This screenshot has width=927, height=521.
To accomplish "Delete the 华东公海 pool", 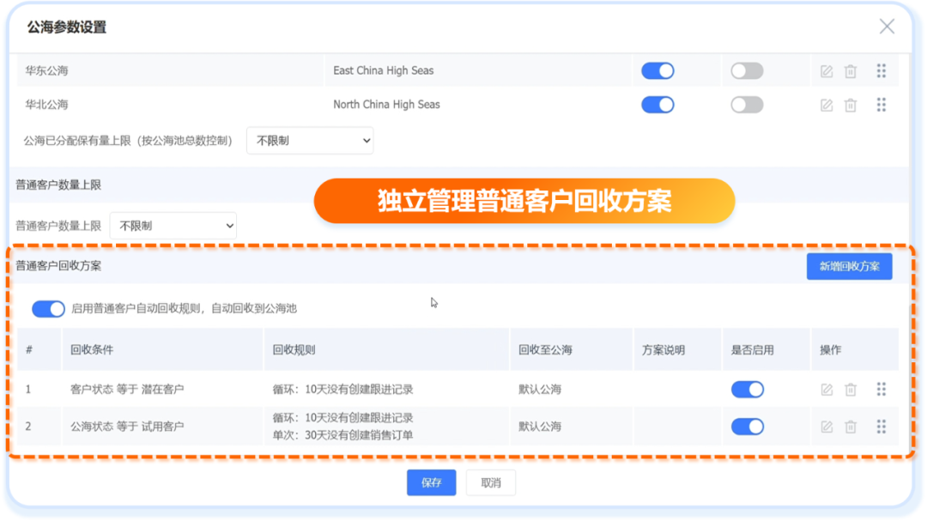I will coord(851,70).
